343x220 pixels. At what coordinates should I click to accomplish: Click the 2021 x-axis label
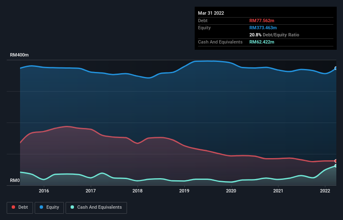(278, 191)
